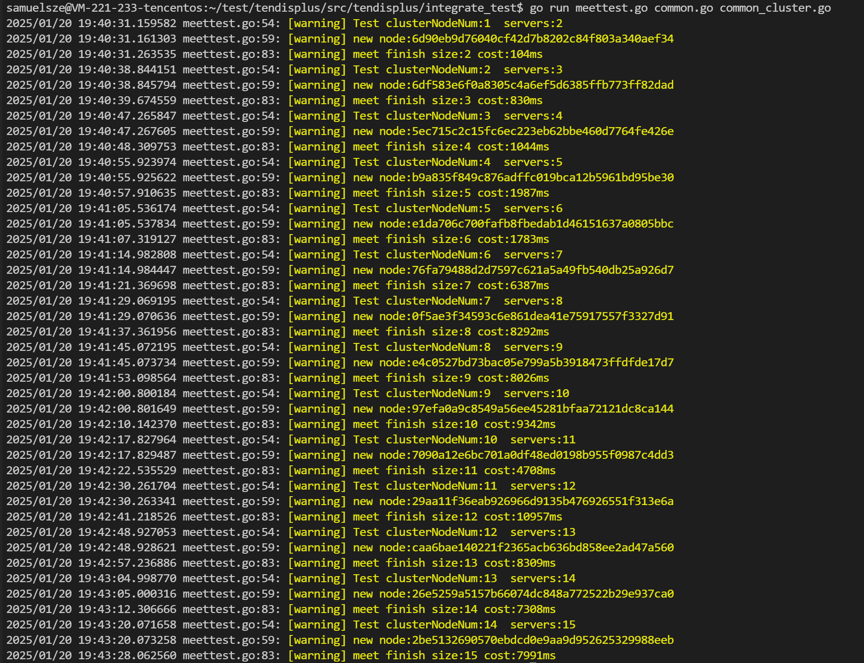
Task: Click 'meet finish size:15 cost:7991ms' text
Action: coord(454,656)
